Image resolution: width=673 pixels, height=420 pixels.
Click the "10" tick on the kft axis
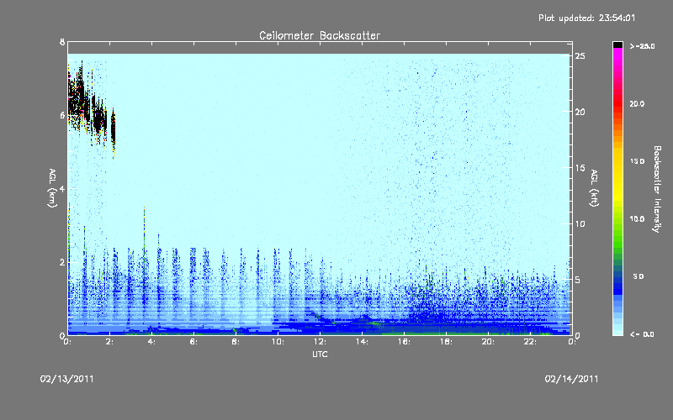tap(580, 223)
